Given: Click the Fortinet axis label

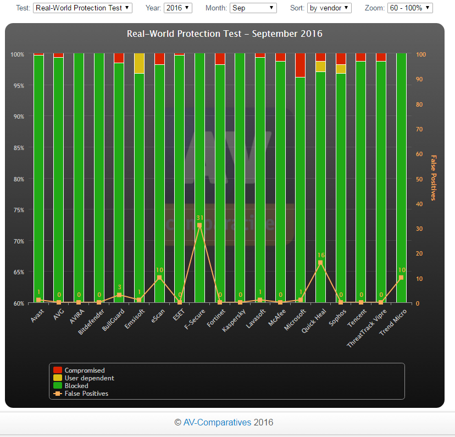Looking at the screenshot, I should point(216,318).
